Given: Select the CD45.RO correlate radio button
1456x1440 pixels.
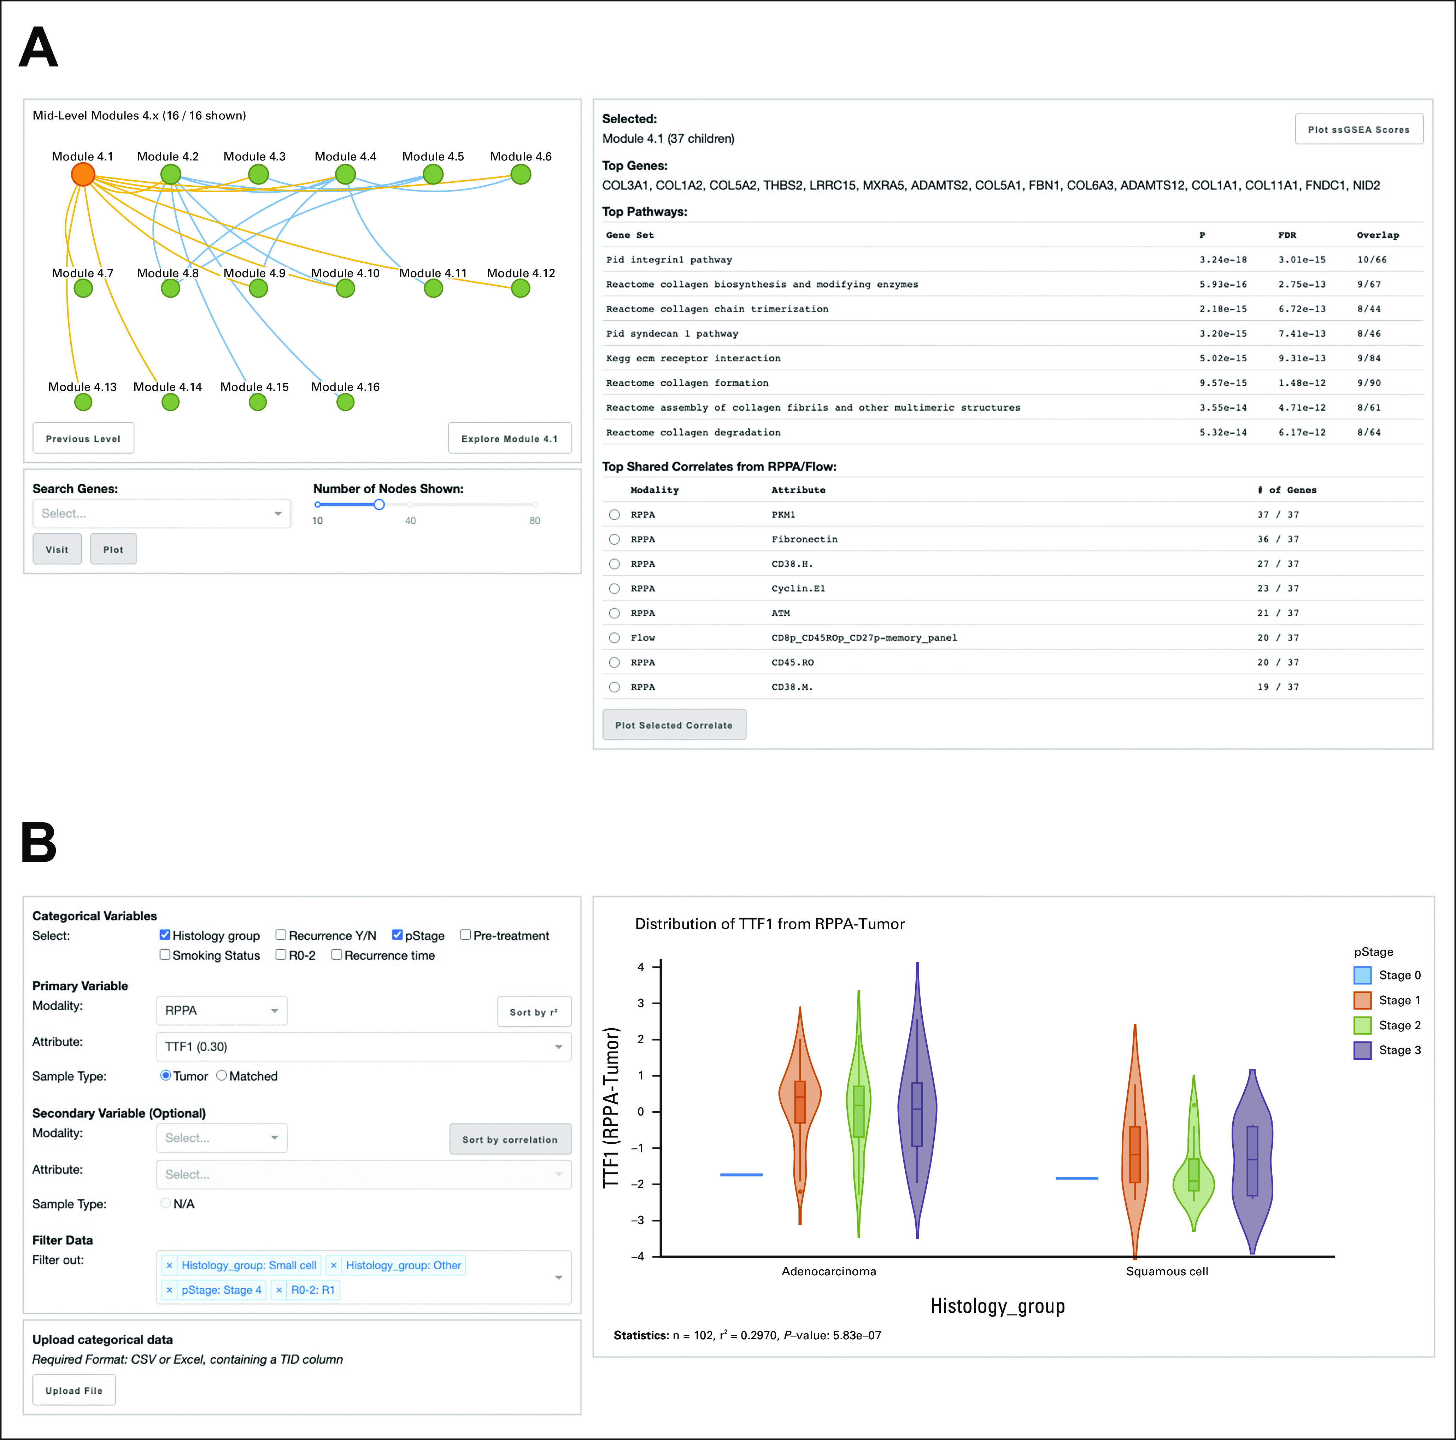Looking at the screenshot, I should click(615, 663).
